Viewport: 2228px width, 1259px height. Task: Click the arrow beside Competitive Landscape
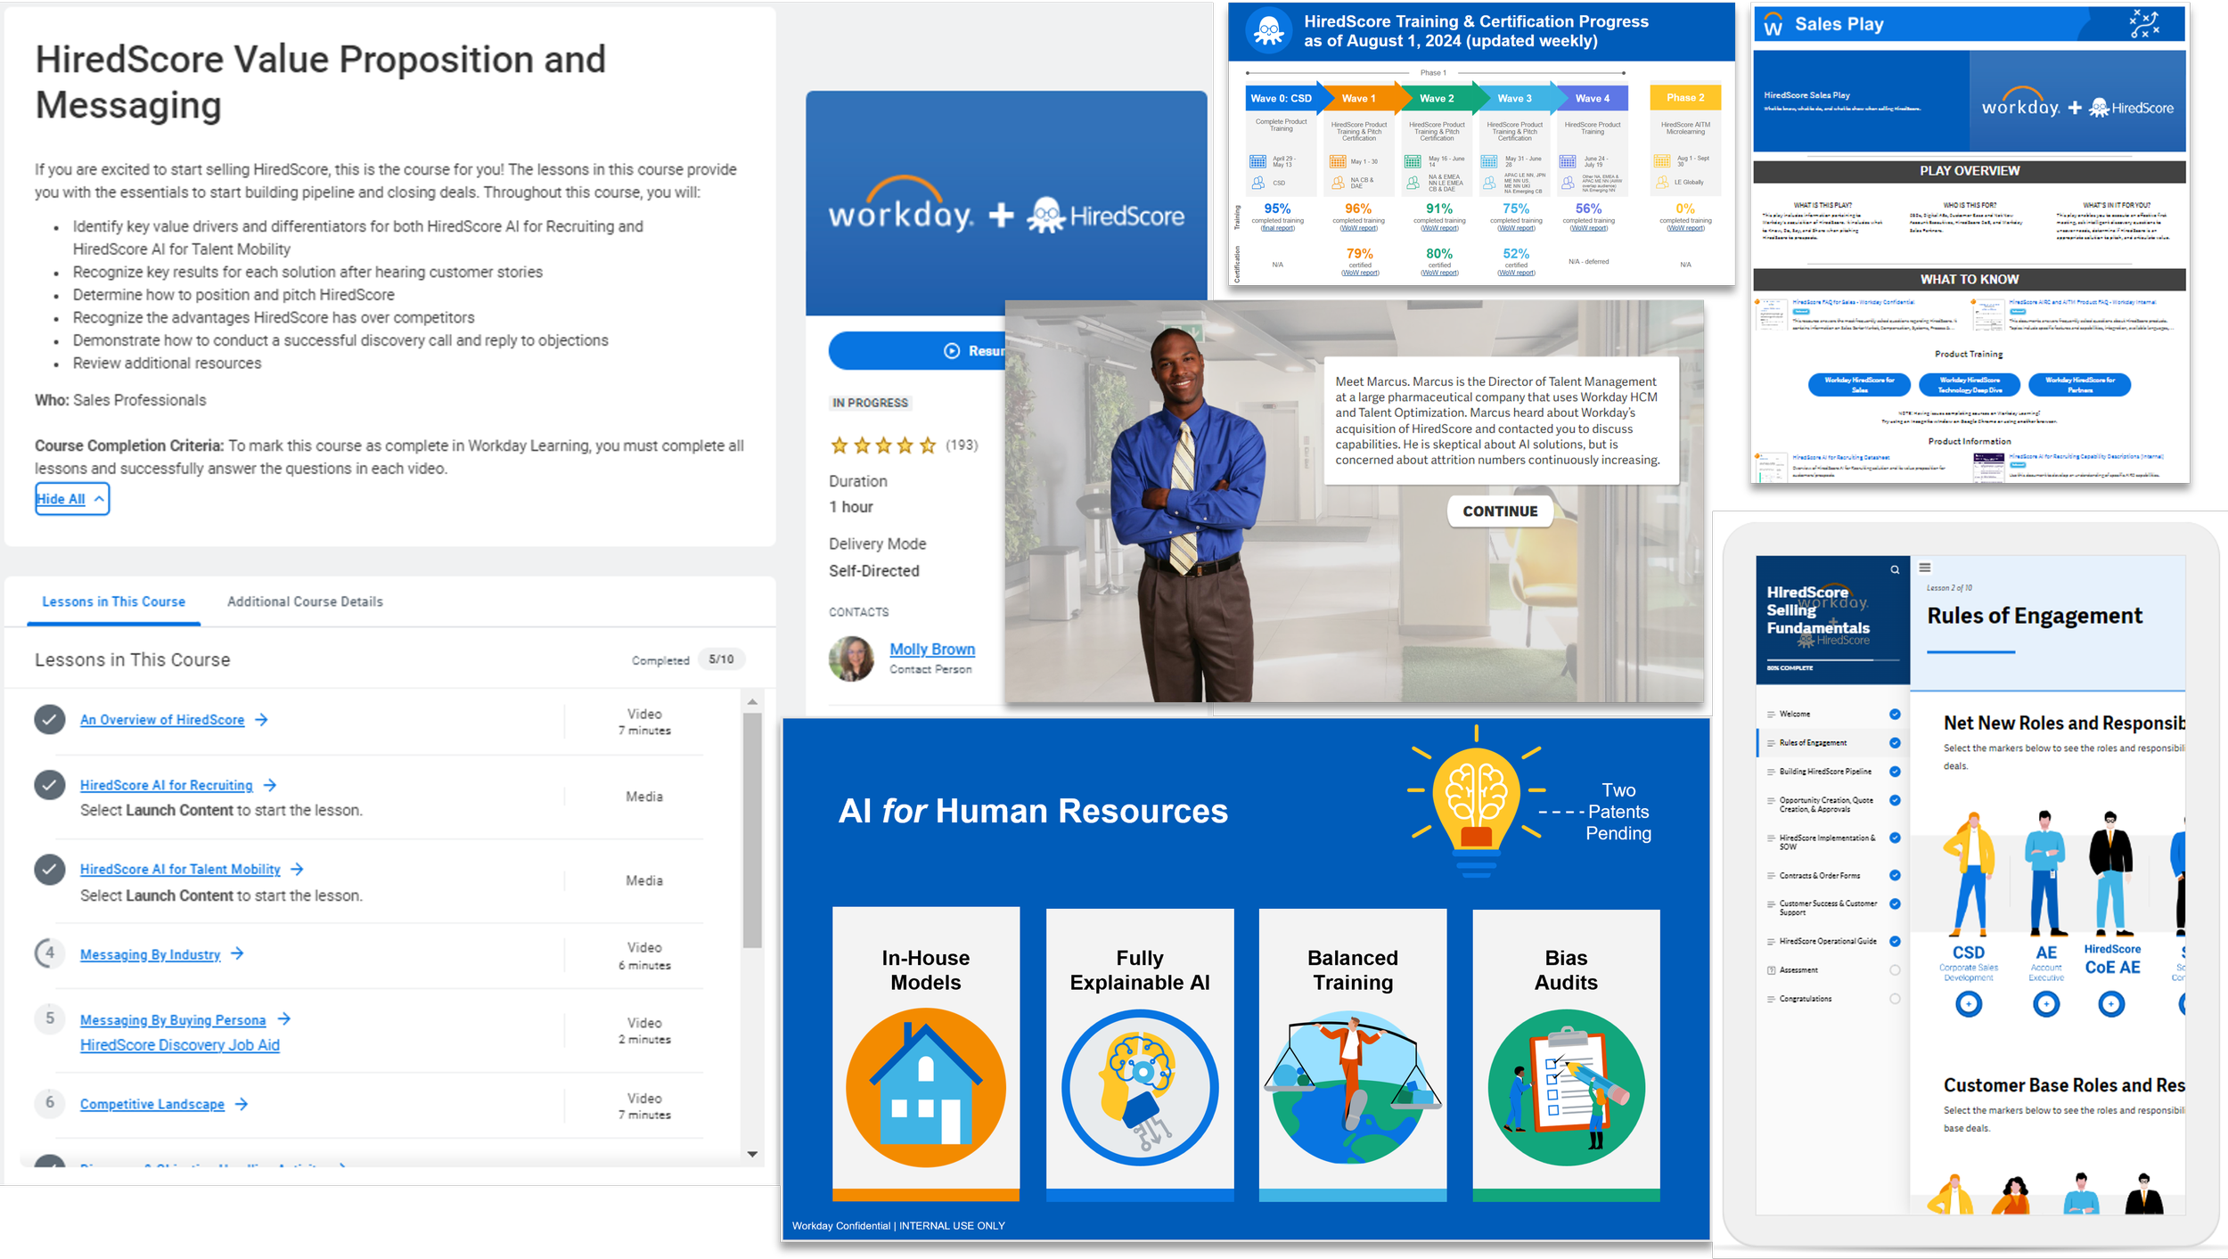point(242,1104)
